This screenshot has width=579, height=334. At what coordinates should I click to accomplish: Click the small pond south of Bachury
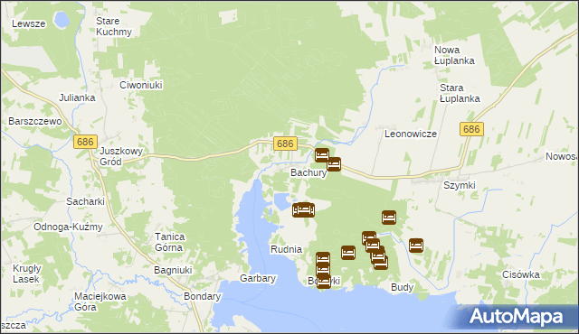pyautogui.click(x=282, y=202)
